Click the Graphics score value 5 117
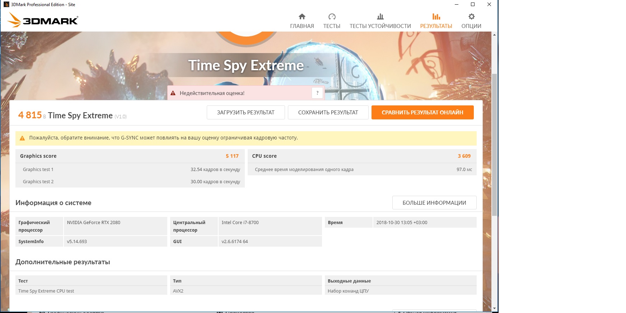The height and width of the screenshot is (313, 626). [x=232, y=156]
